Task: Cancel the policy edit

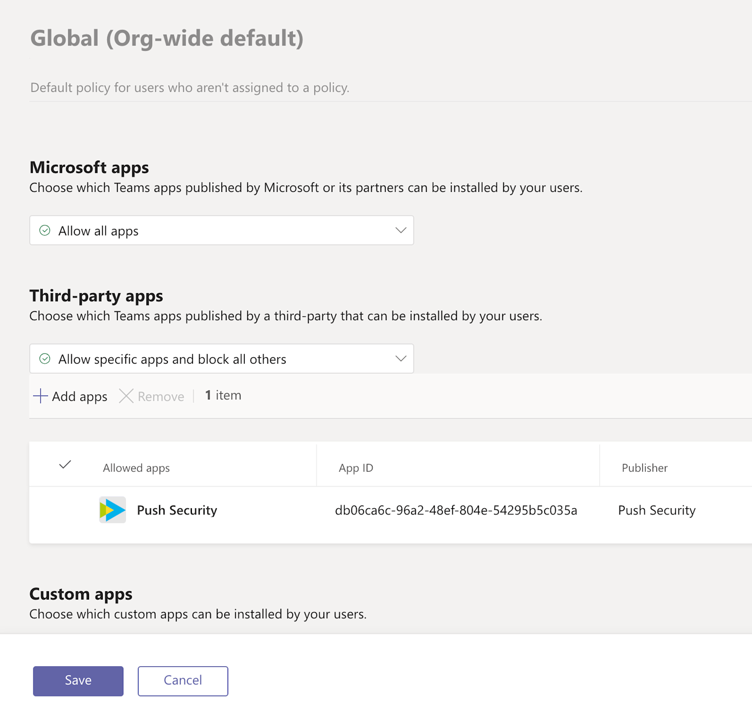Action: point(183,681)
